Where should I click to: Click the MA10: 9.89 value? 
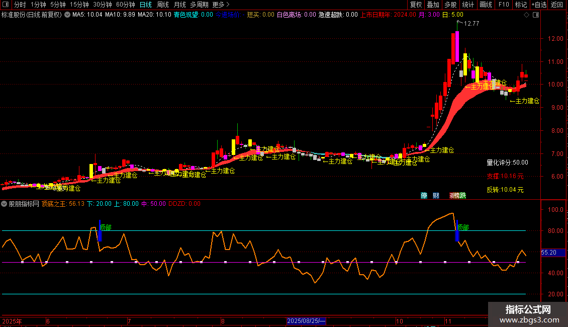pos(120,15)
